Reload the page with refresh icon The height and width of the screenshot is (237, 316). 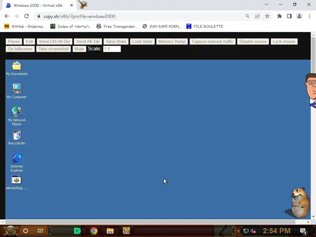[27, 16]
